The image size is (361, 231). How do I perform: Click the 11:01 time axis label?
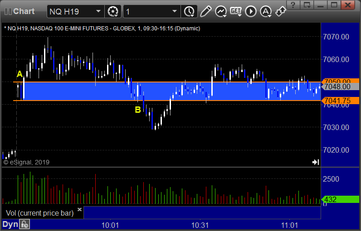(289, 225)
